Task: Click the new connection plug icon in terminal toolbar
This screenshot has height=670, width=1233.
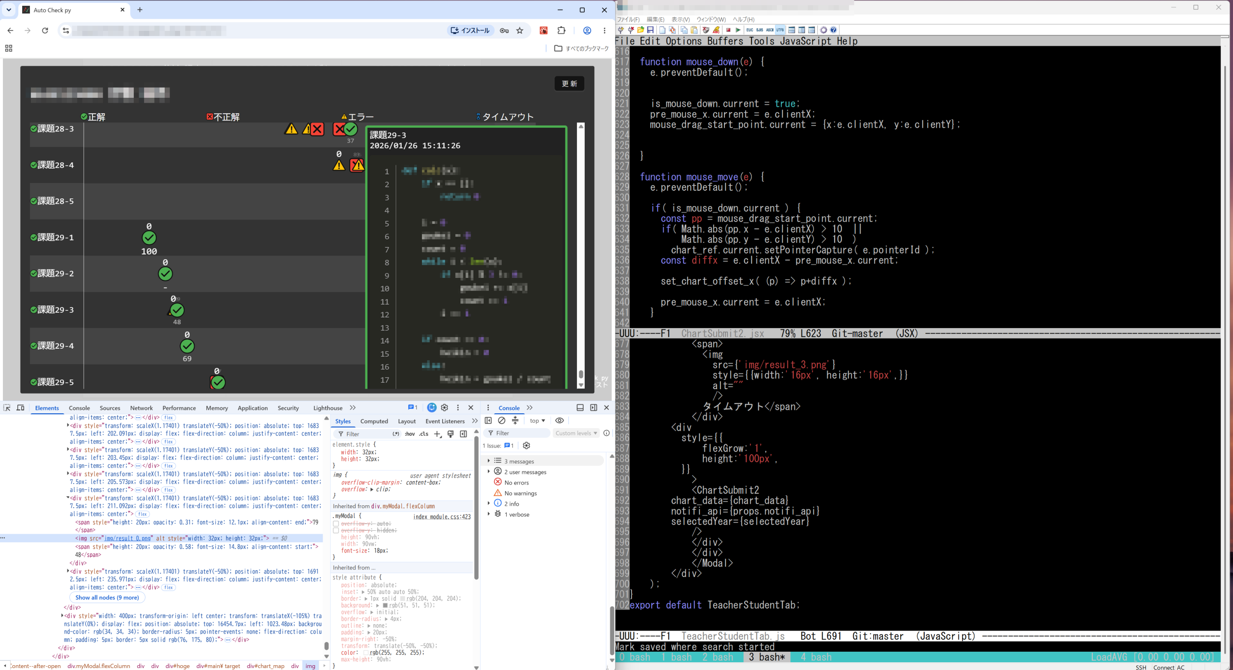Action: coord(621,30)
